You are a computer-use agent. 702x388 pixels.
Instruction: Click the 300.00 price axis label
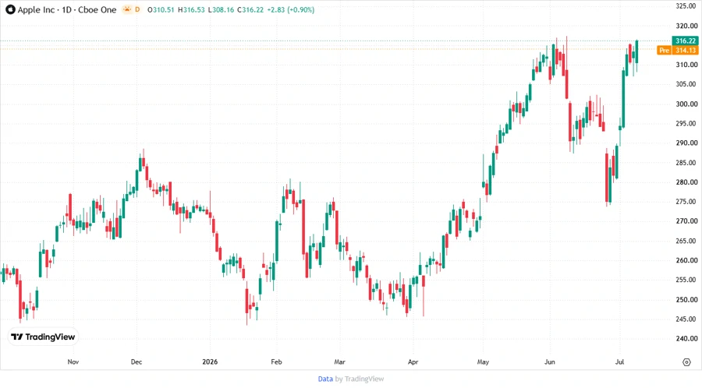coord(686,104)
